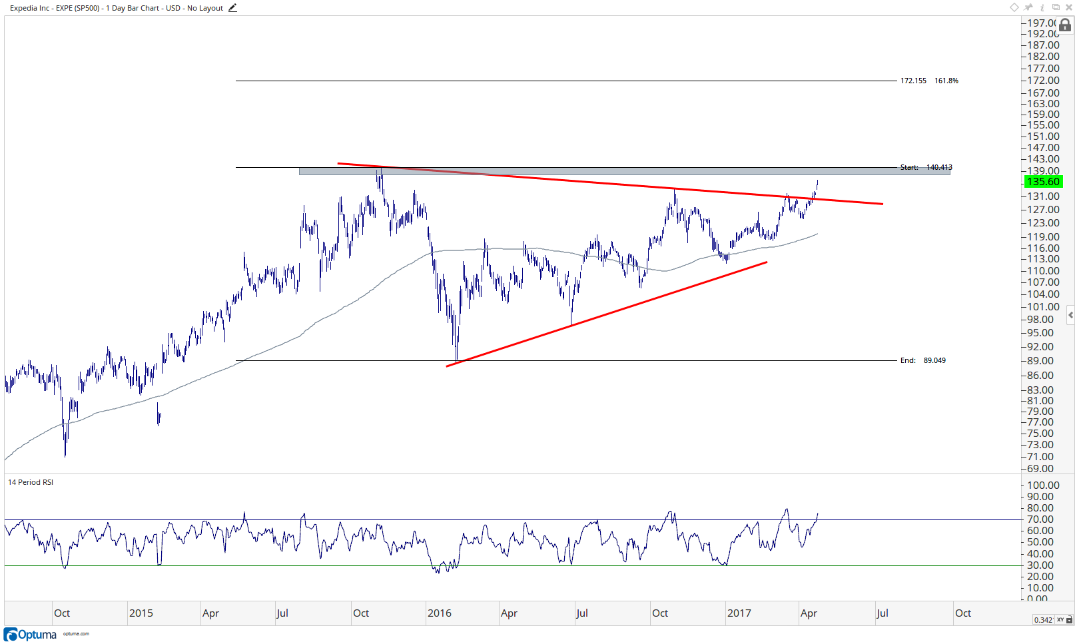Toggle the price scale padlock icon
Viewport: 1079px width, 644px height.
click(x=1065, y=25)
